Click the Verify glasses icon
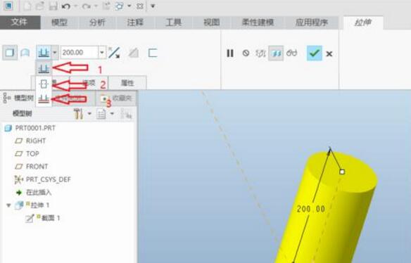The image size is (411, 263). (292, 53)
